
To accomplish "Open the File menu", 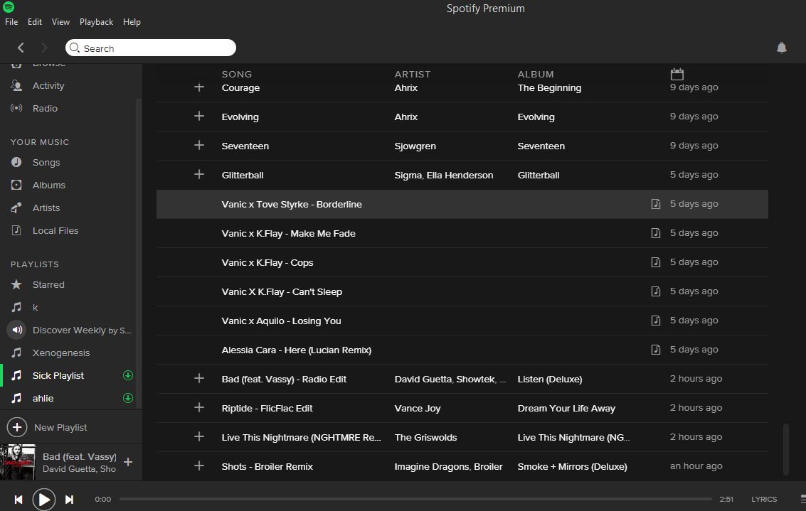I will click(x=11, y=22).
